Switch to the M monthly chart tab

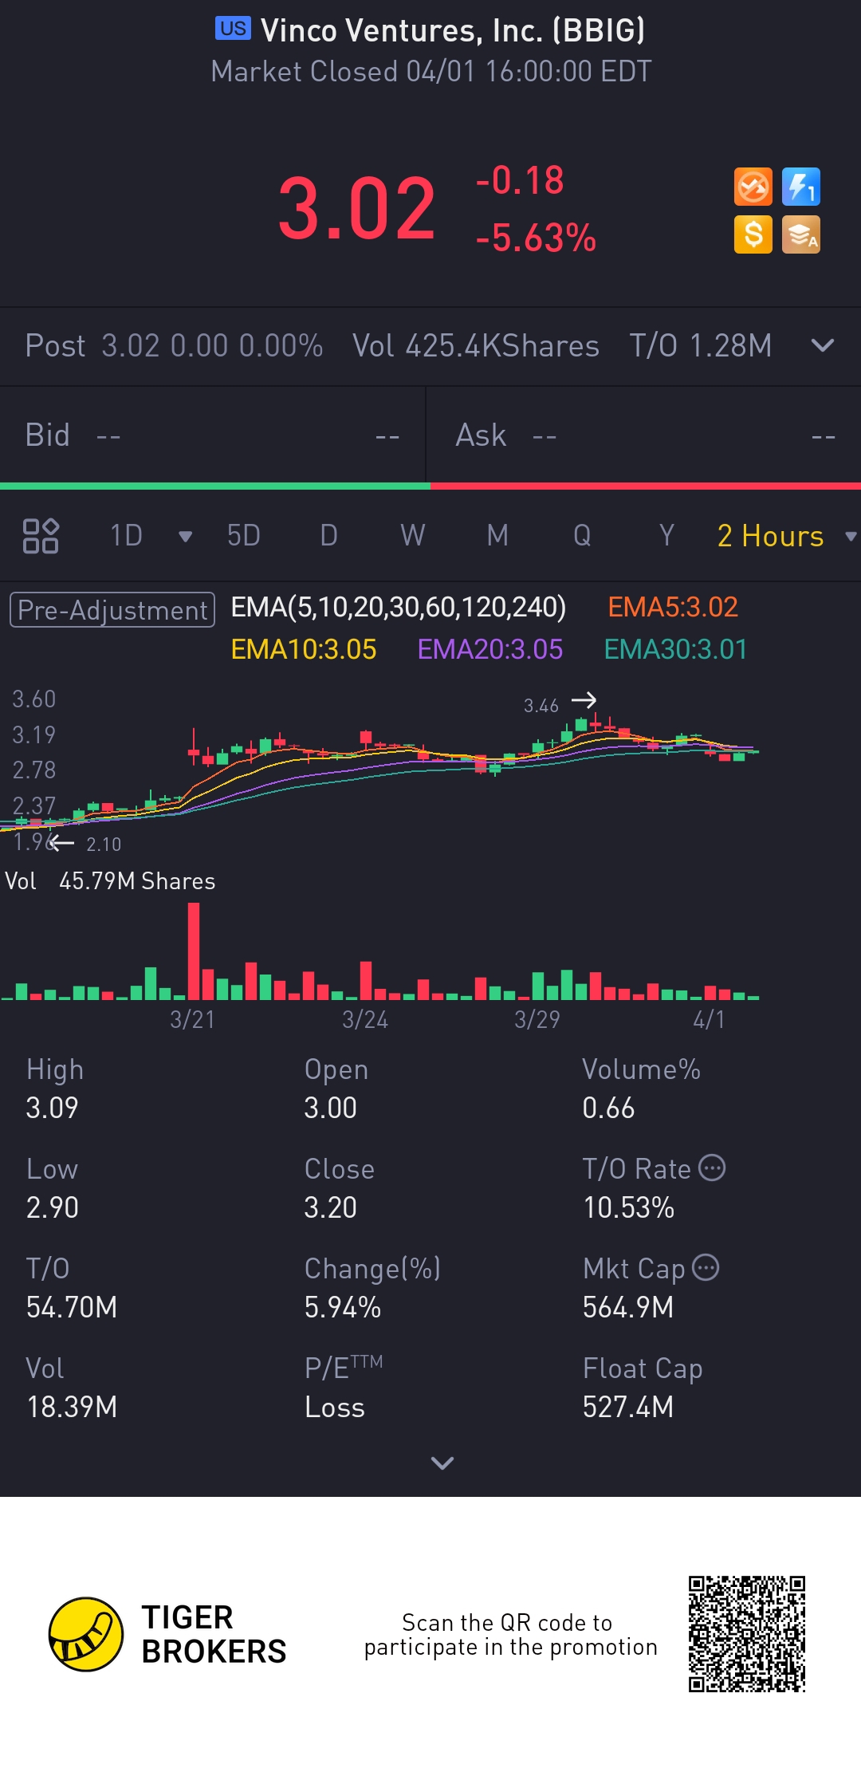pyautogui.click(x=497, y=536)
